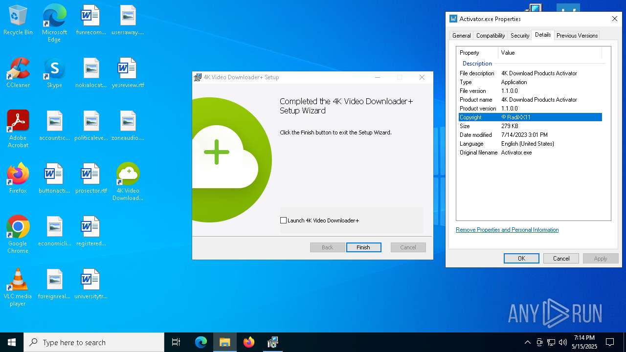Switch to the Previous Versions tab
Screen dimensions: 626x352
(577, 36)
